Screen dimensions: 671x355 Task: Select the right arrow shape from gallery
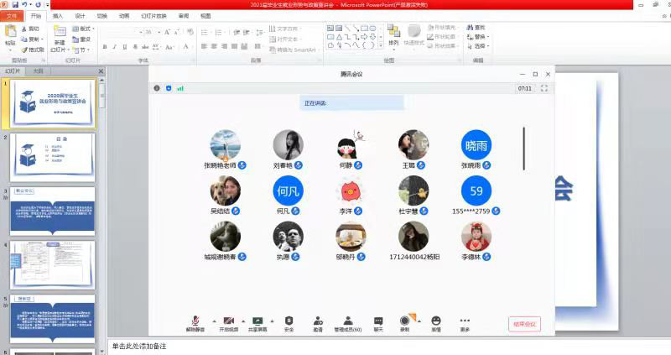pos(364,37)
